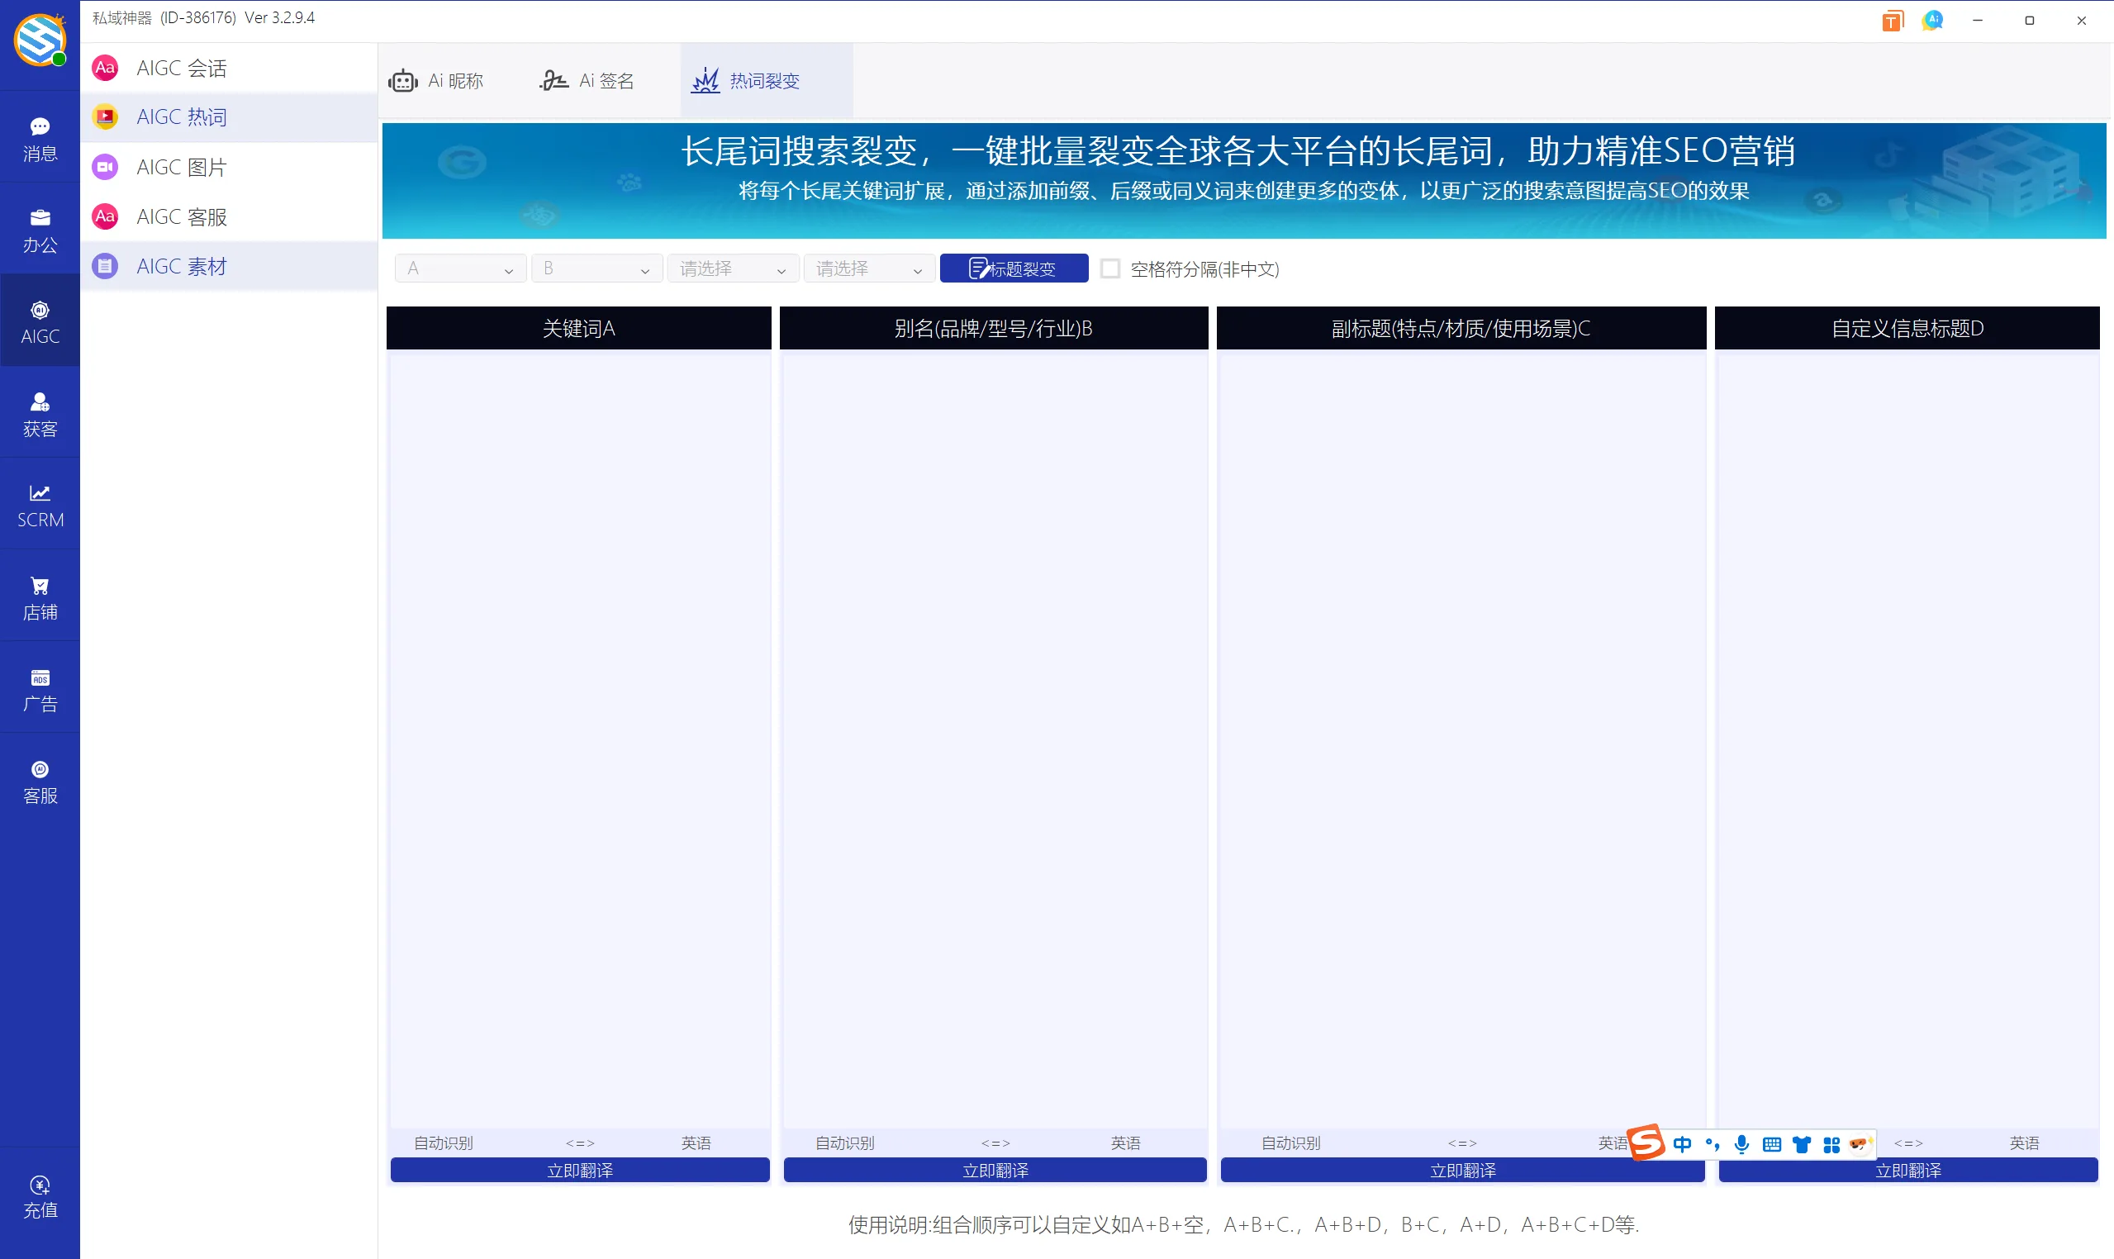Image resolution: width=2114 pixels, height=1259 pixels.
Task: Click the 广告 (ads) sidebar icon
Action: pos(39,688)
